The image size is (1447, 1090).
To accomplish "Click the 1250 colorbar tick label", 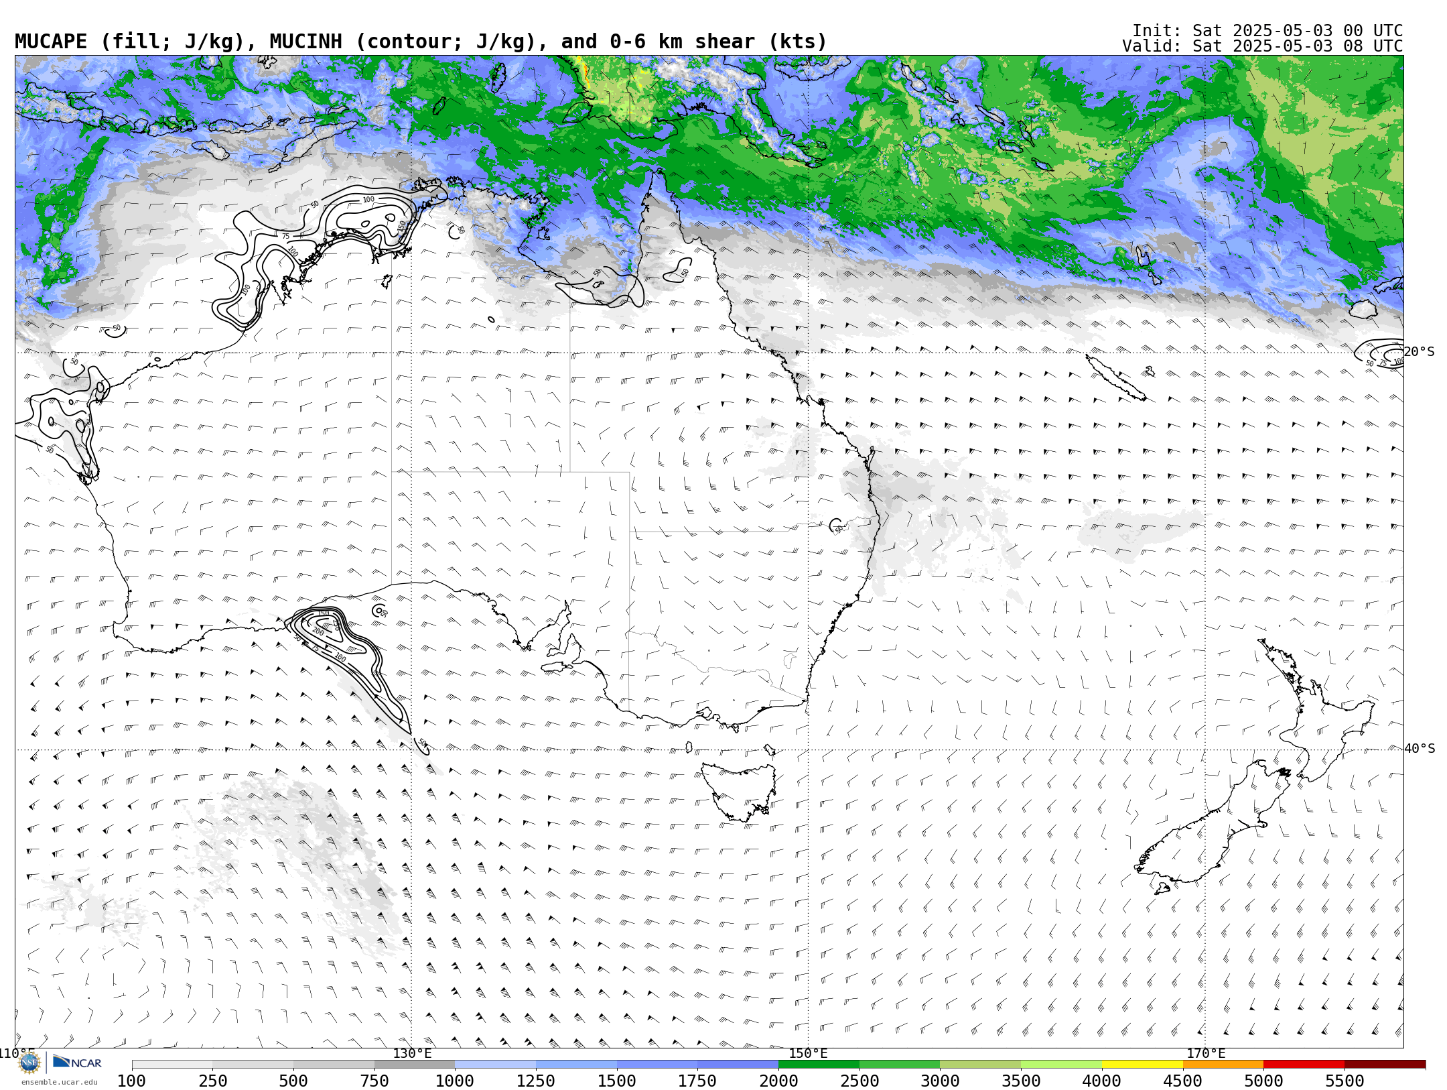I will pyautogui.click(x=536, y=1081).
